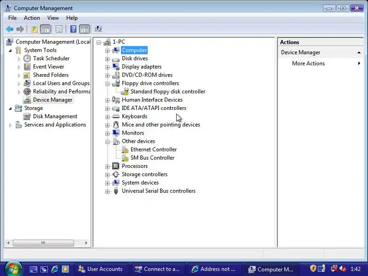Click the Event Viewer icon
This screenshot has width=368, height=276.
coord(27,67)
